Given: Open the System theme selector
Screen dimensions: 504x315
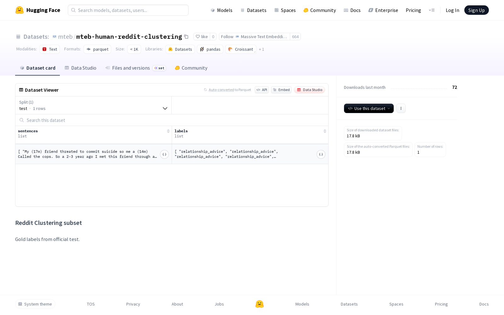Looking at the screenshot, I should click(x=35, y=304).
